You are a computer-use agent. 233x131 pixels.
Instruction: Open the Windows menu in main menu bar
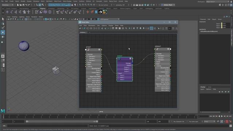[x=36, y=1]
